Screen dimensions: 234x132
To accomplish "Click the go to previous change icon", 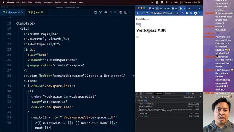I will click(106, 12).
